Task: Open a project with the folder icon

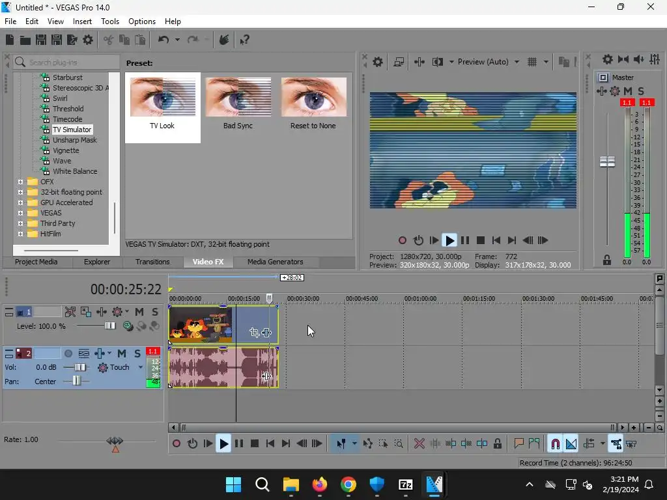Action: coord(25,40)
